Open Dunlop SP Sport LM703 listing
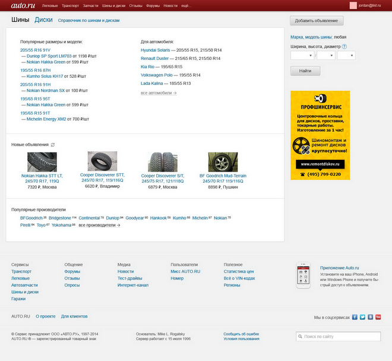This screenshot has width=392, height=361. (x=49, y=56)
